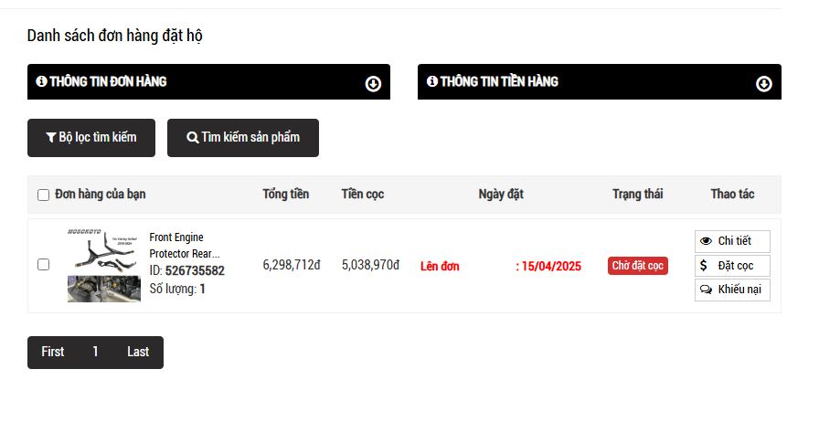Click the Front Engine Protector product thumbnail
The height and width of the screenshot is (422, 819).
tap(103, 249)
